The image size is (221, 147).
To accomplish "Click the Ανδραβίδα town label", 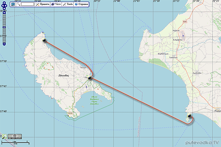I will tap(177, 40).
